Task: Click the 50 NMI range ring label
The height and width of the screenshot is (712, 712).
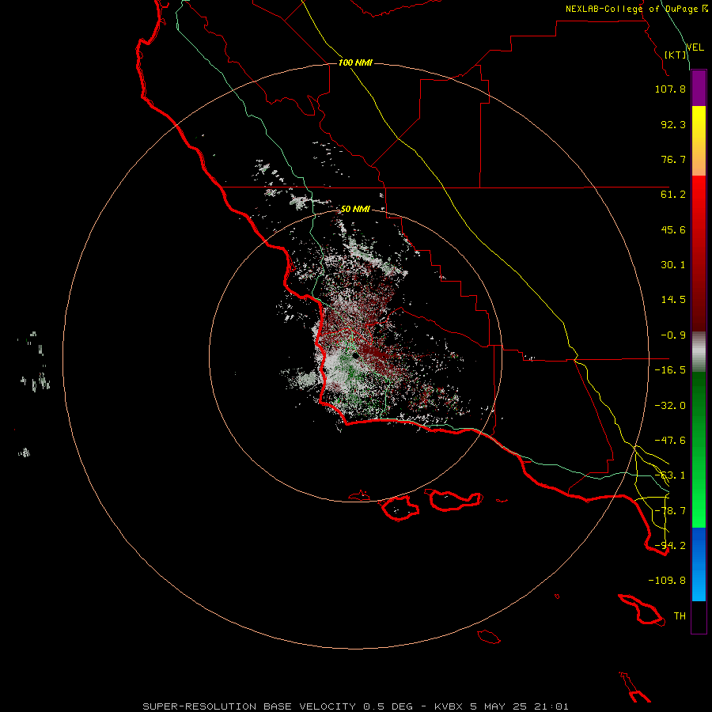Action: coord(355,209)
